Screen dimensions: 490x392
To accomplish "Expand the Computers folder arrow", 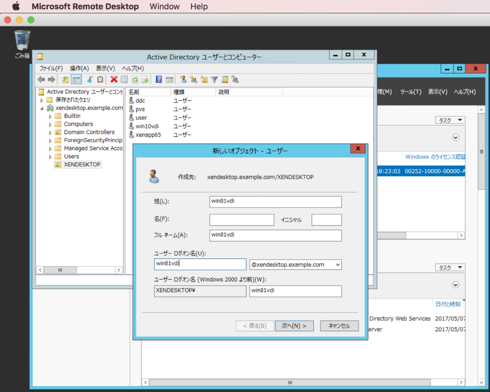I will pyautogui.click(x=50, y=124).
